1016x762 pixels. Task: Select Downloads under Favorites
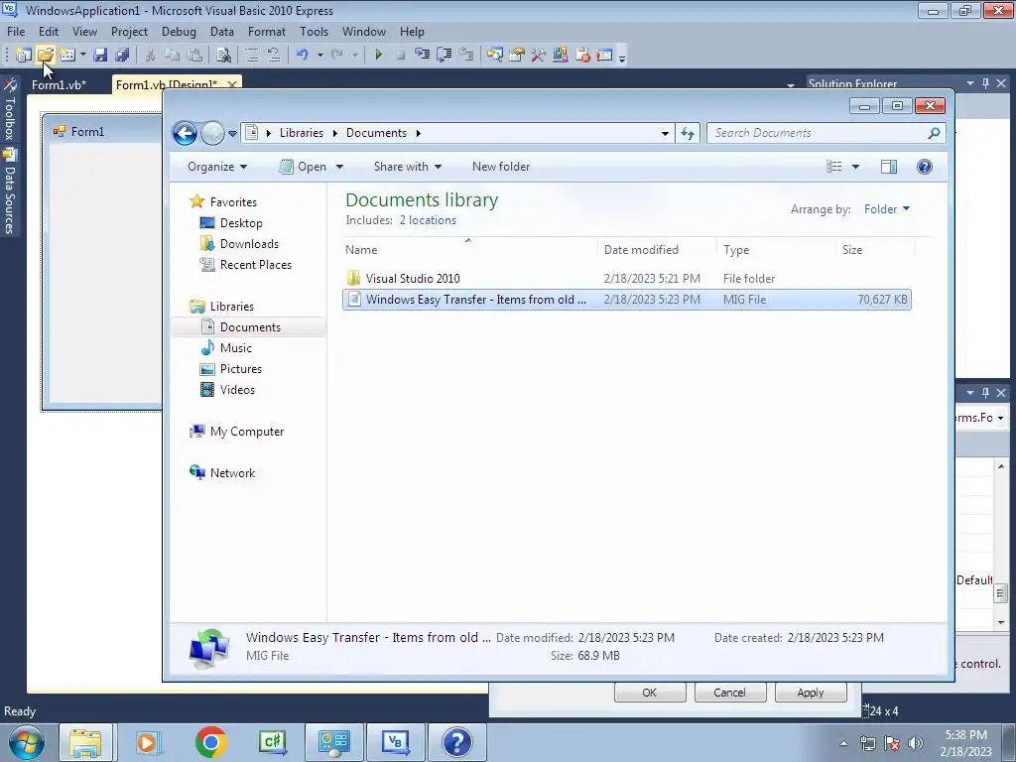click(249, 244)
